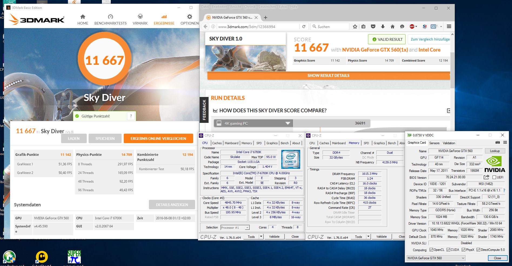Open Tools dropdown arrow in left CPU-Z window
The width and height of the screenshot is (512, 266).
pyautogui.click(x=261, y=237)
